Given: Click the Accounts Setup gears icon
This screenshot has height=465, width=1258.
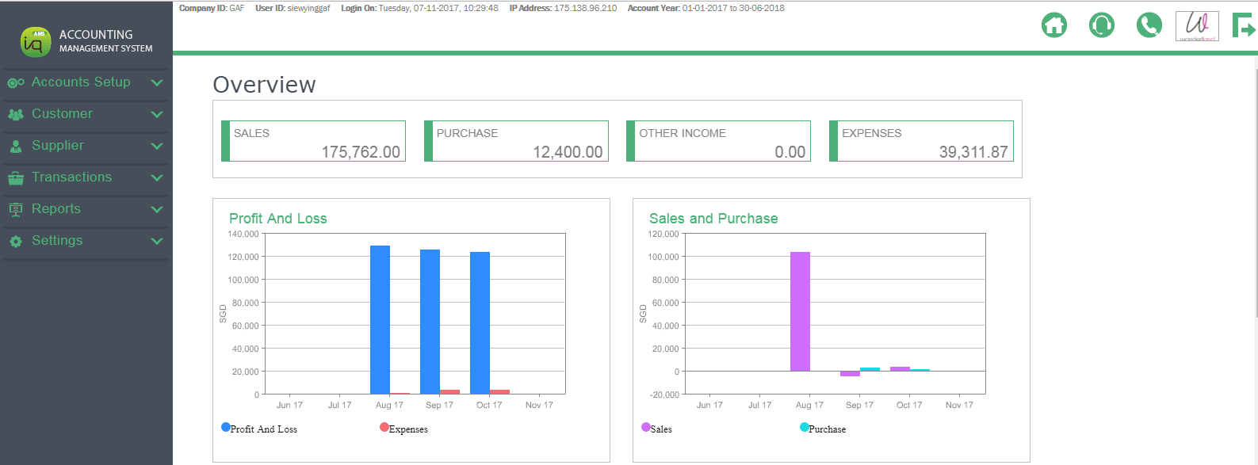Looking at the screenshot, I should pyautogui.click(x=16, y=82).
